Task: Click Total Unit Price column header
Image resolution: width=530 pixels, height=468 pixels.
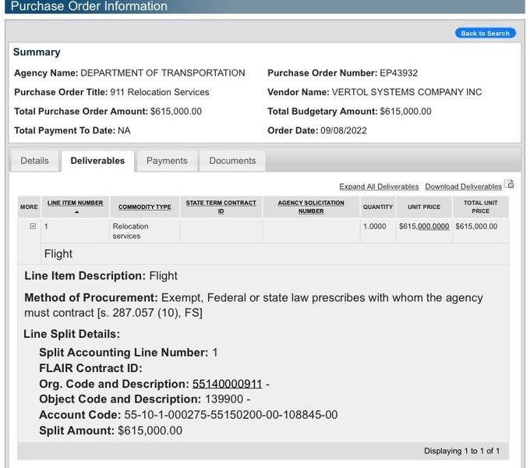Action: coord(481,207)
